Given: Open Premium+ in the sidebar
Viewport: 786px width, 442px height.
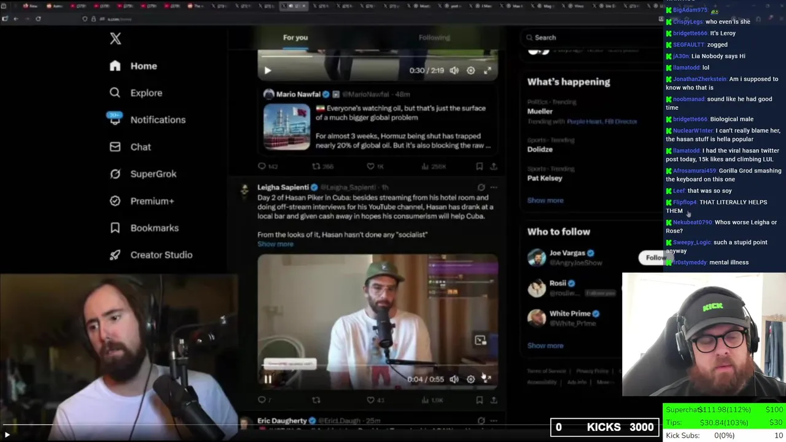Looking at the screenshot, I should [x=141, y=201].
